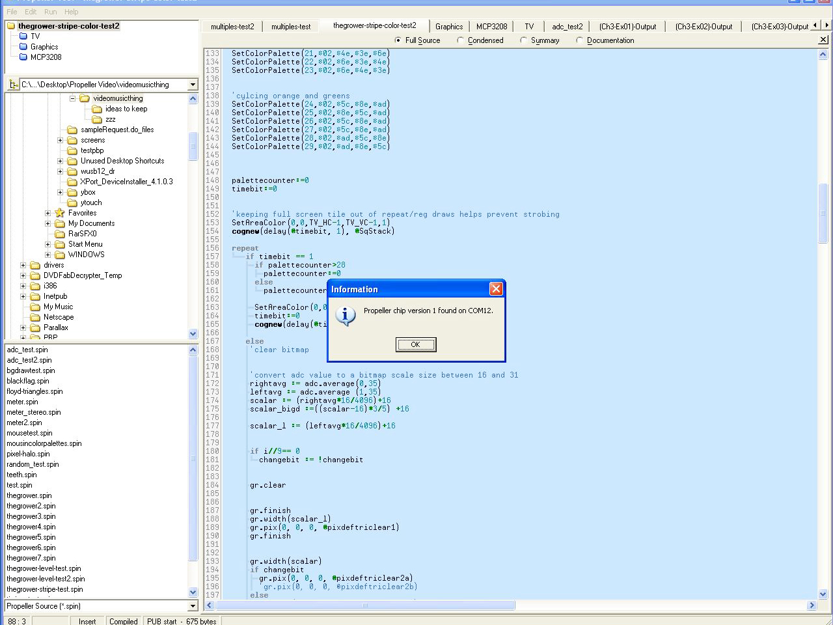This screenshot has width=833, height=625.
Task: Open the Propeller Source file filter dropdown
Action: point(193,606)
